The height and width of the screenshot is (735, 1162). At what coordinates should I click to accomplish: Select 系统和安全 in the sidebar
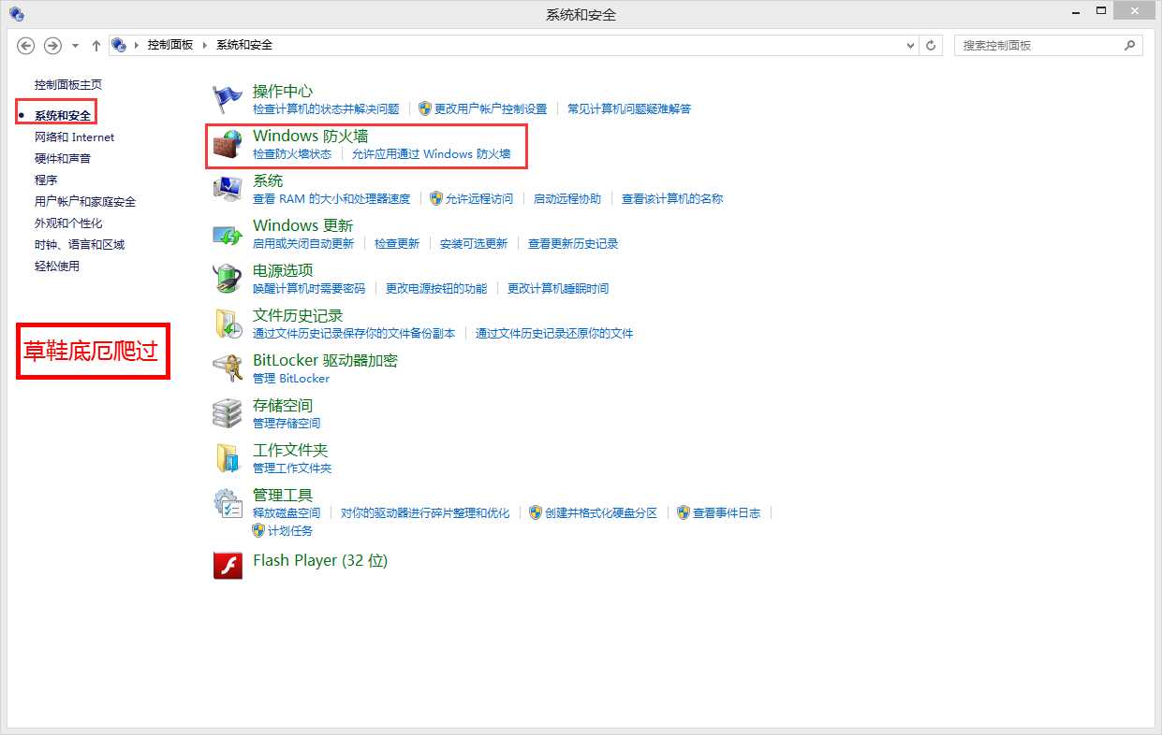pos(63,115)
